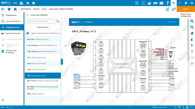Select CSV c Wheel speed sensor
This screenshot has height=109, width=195.
43,58
